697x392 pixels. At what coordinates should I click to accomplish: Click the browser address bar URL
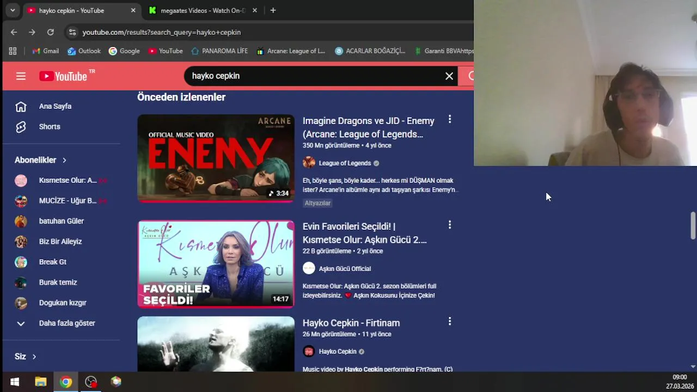(x=161, y=32)
